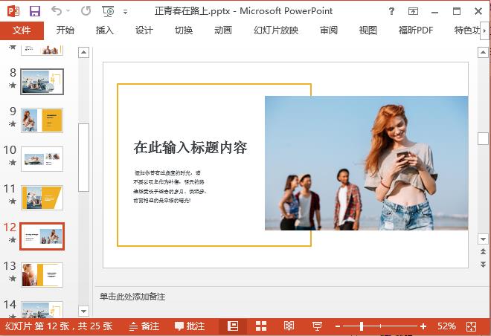The image size is (491, 336).
Task: Start slideshow from beginning icon
Action: [109, 11]
